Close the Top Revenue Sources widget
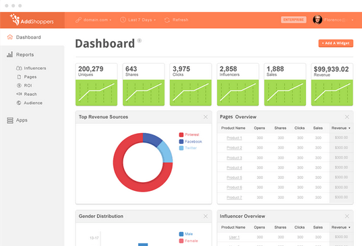Viewport: 362px width, 246px height. (x=206, y=117)
